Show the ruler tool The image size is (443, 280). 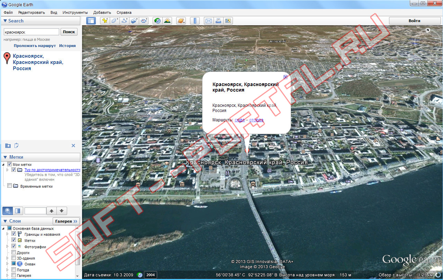195,21
